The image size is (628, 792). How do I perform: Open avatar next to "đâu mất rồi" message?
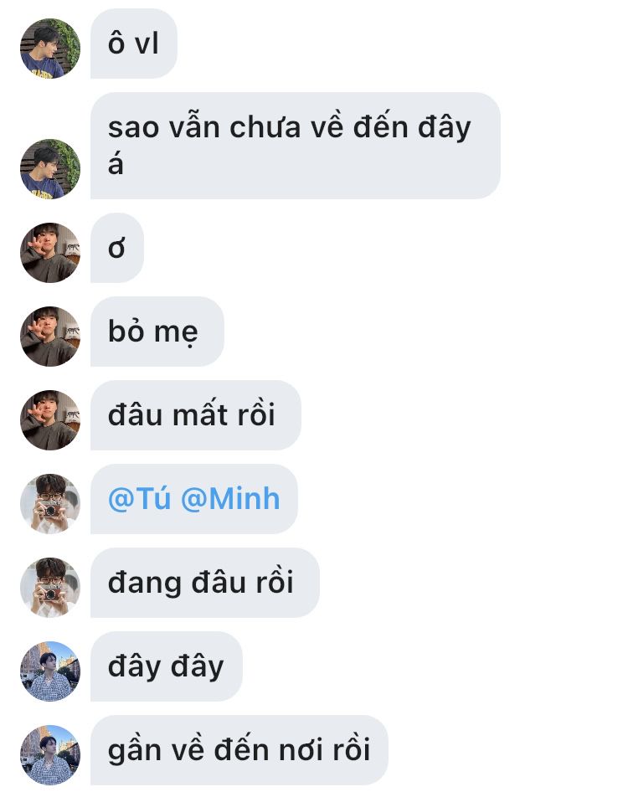coord(50,420)
